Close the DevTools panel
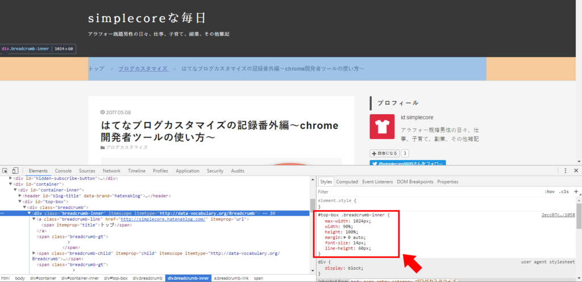The image size is (582, 282). pos(576,171)
